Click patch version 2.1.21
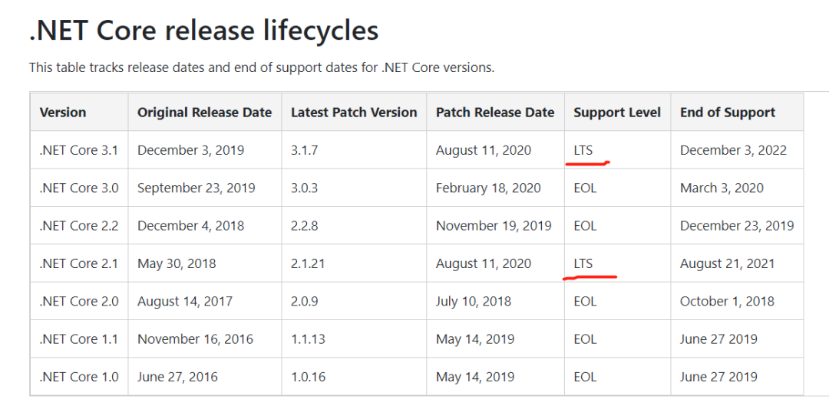The width and height of the screenshot is (829, 412). tap(308, 263)
